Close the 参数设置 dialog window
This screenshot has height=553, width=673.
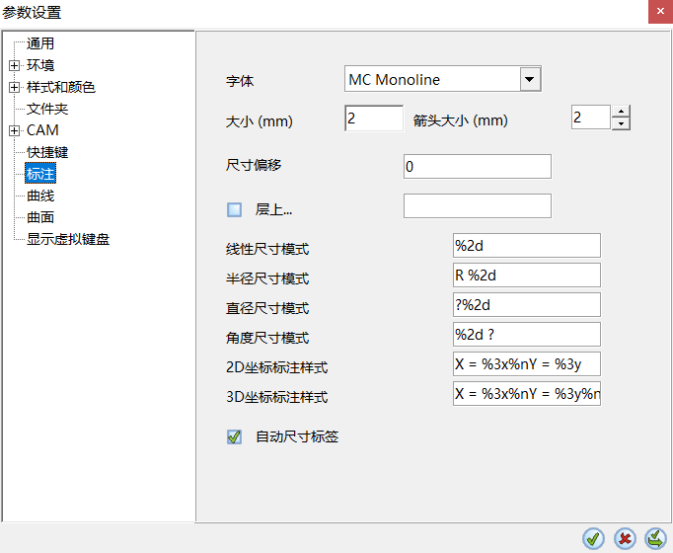[x=660, y=12]
